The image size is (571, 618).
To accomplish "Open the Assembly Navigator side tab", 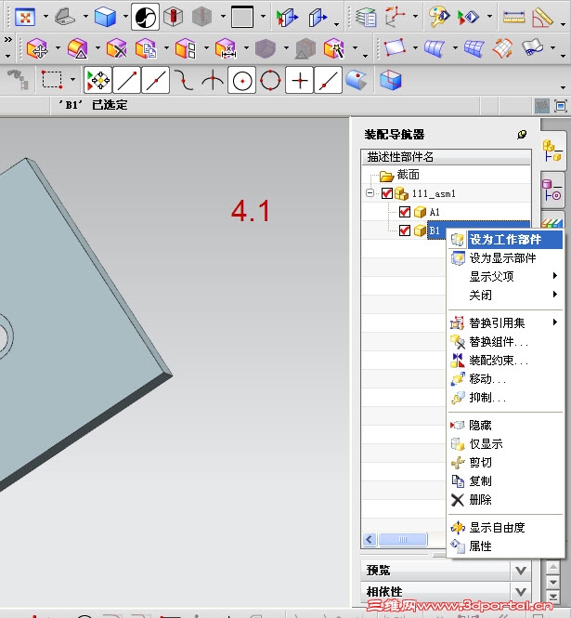I will tap(552, 151).
